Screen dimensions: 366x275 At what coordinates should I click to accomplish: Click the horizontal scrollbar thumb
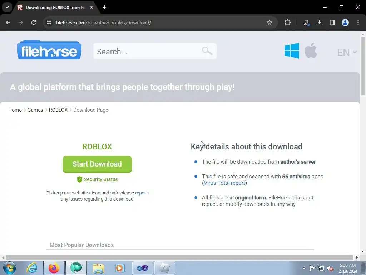tap(180, 257)
